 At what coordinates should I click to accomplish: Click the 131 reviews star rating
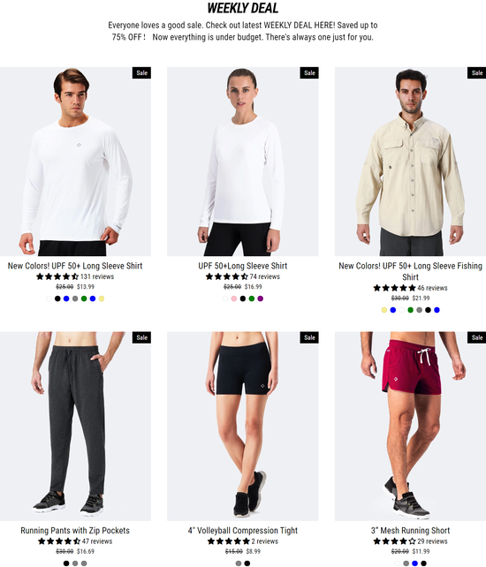(x=75, y=276)
